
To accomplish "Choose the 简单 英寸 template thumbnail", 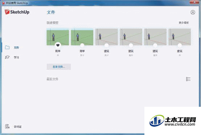I will [82, 37].
